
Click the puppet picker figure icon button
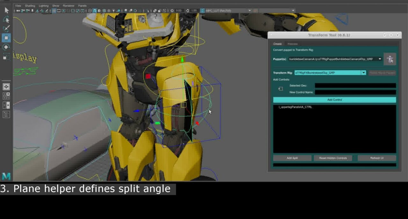pyautogui.click(x=390, y=59)
